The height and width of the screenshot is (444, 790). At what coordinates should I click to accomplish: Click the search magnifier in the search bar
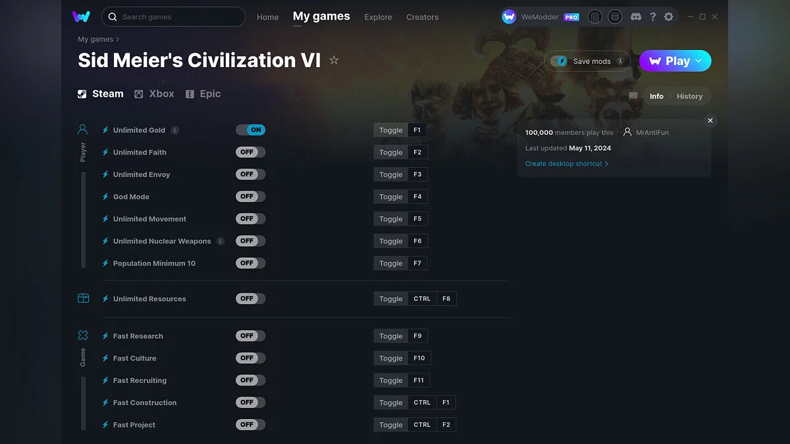(x=112, y=16)
